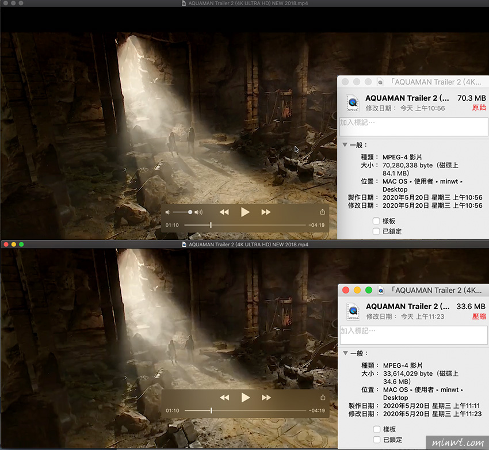The width and height of the screenshot is (489, 450).
Task: Click the 33.6 MB size label
Action: click(471, 306)
